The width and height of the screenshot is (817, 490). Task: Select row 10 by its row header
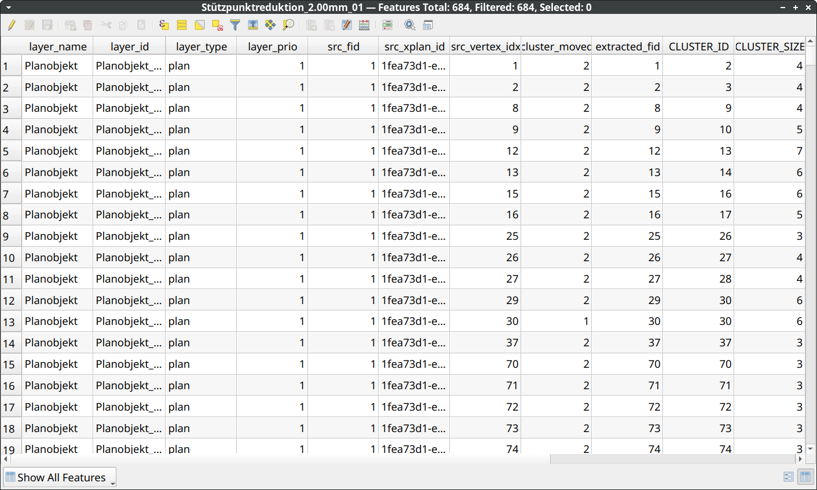coord(10,258)
